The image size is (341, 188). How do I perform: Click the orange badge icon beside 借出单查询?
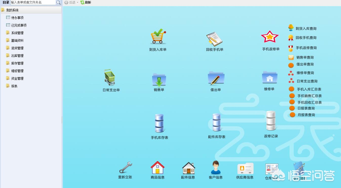coord(291,65)
